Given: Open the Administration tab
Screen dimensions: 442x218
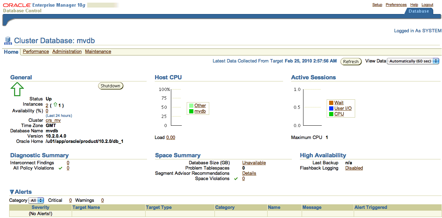Looking at the screenshot, I should pos(67,52).
